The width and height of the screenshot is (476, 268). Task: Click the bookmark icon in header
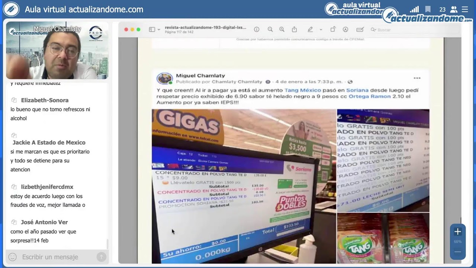428,9
